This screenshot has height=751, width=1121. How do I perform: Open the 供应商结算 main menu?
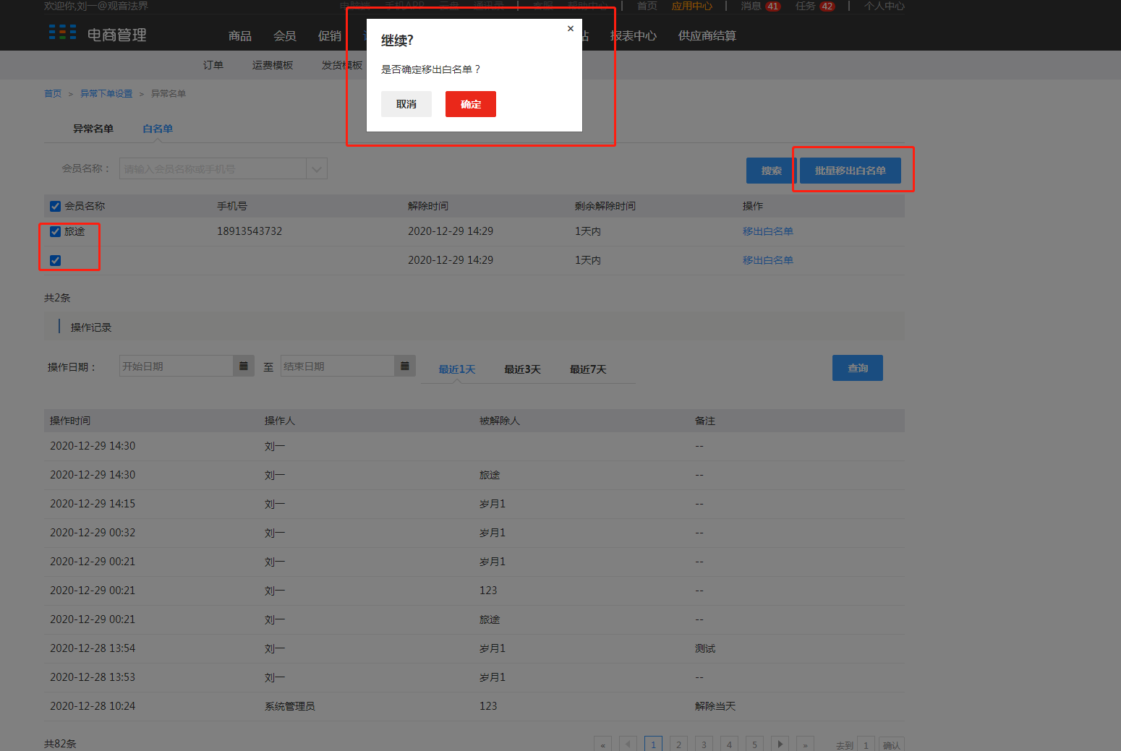coord(707,35)
